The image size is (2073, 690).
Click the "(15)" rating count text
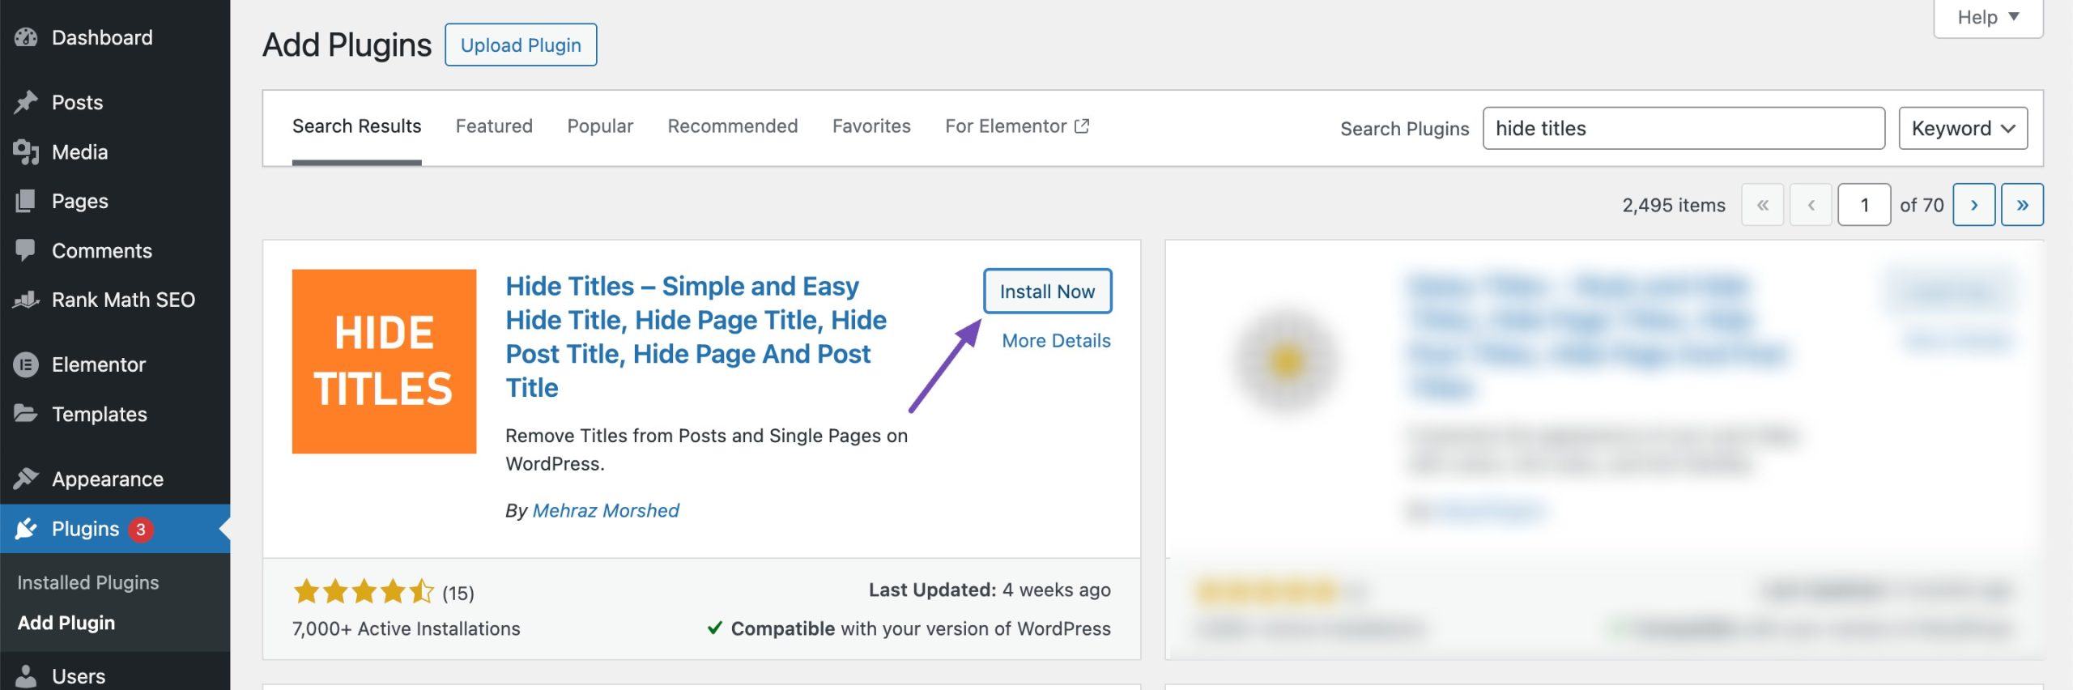458,594
